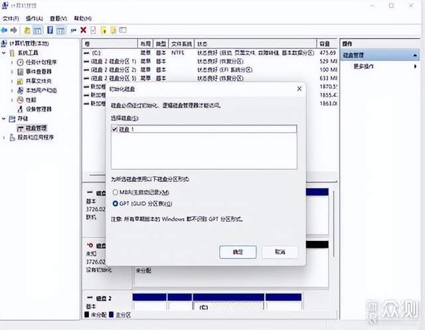Image resolution: width=425 pixels, height=330 pixels.
Task: Click the 确定 button in dialog
Action: (238, 252)
